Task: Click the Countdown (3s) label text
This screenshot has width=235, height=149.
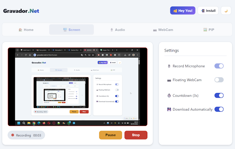Action: click(x=185, y=96)
